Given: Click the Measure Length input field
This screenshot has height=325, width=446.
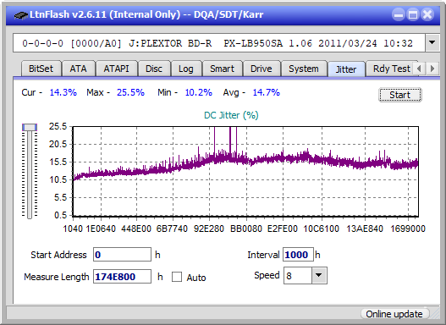Looking at the screenshot, I should (x=122, y=277).
